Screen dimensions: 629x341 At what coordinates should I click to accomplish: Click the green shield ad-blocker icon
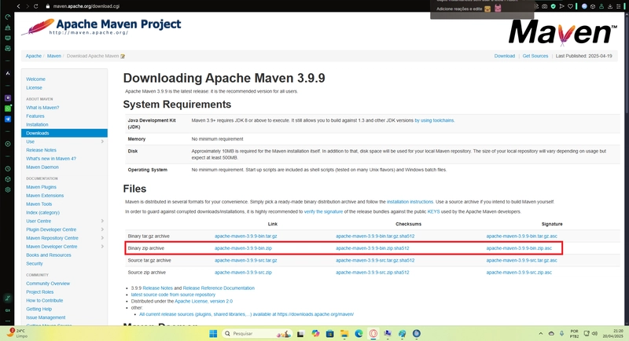pyautogui.click(x=553, y=6)
